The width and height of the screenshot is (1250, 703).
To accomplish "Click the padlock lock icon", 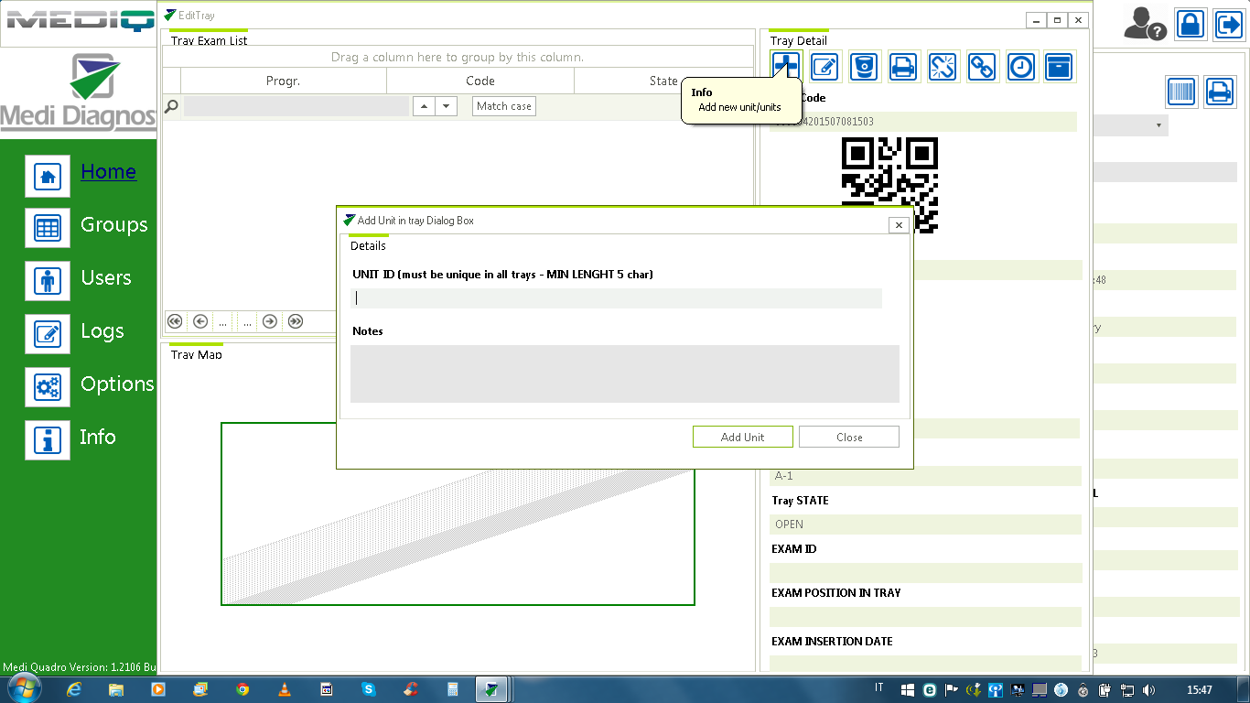I will point(1191,24).
